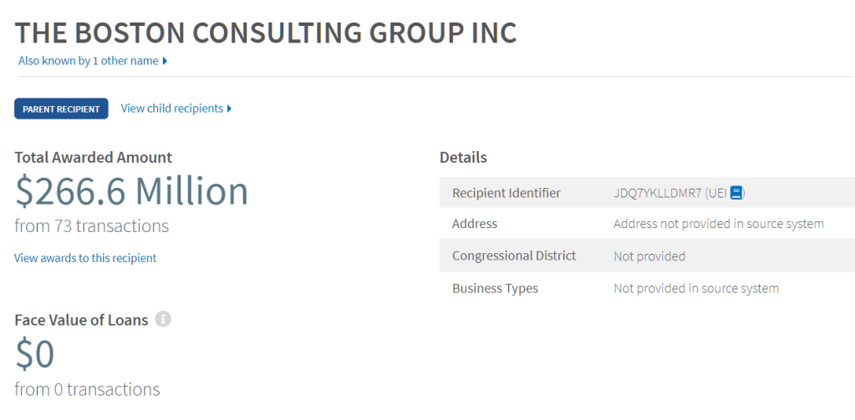The image size is (855, 420).
Task: Click the info icon beside Face Value of Loans
Action: click(164, 319)
